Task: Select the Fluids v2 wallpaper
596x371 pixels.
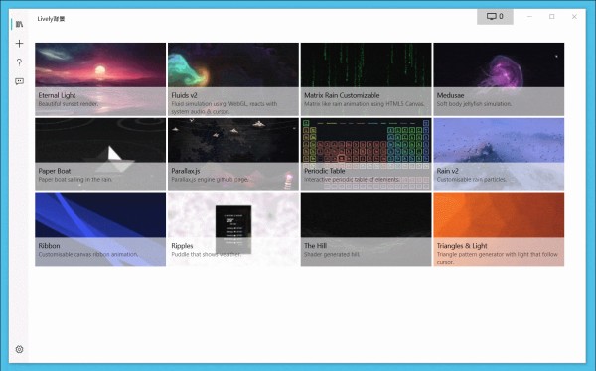Action: click(233, 79)
